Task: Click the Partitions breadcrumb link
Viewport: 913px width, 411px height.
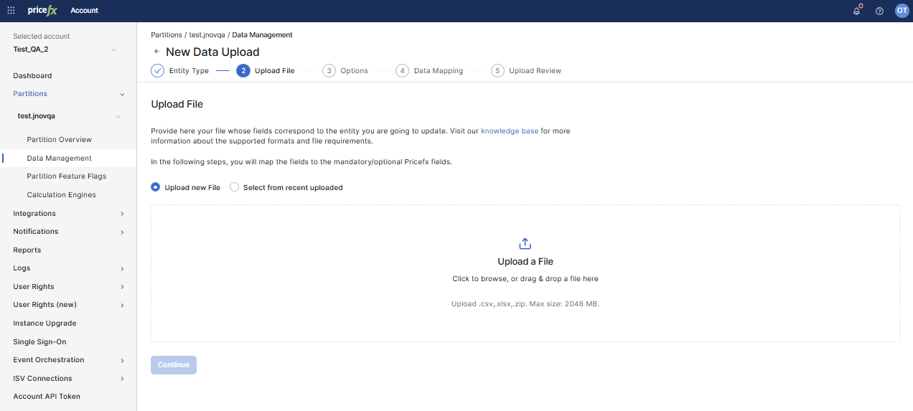Action: 167,34
